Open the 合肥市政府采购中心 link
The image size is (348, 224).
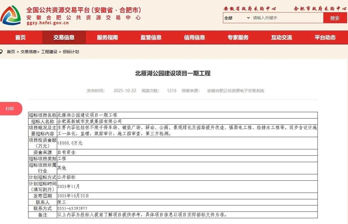320,9
